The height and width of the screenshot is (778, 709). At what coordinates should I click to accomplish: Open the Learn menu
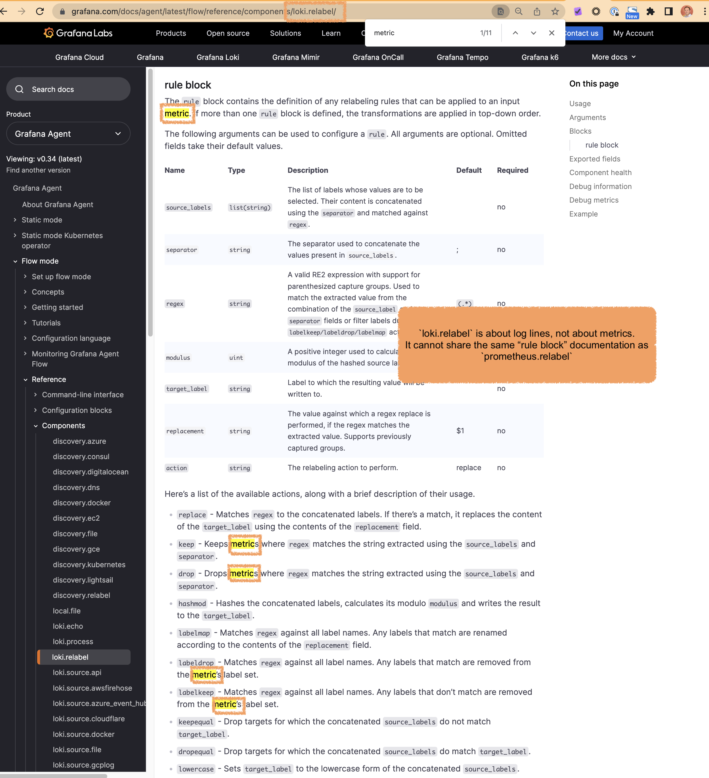331,33
